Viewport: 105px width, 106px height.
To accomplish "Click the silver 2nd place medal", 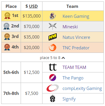I will click(6, 26).
